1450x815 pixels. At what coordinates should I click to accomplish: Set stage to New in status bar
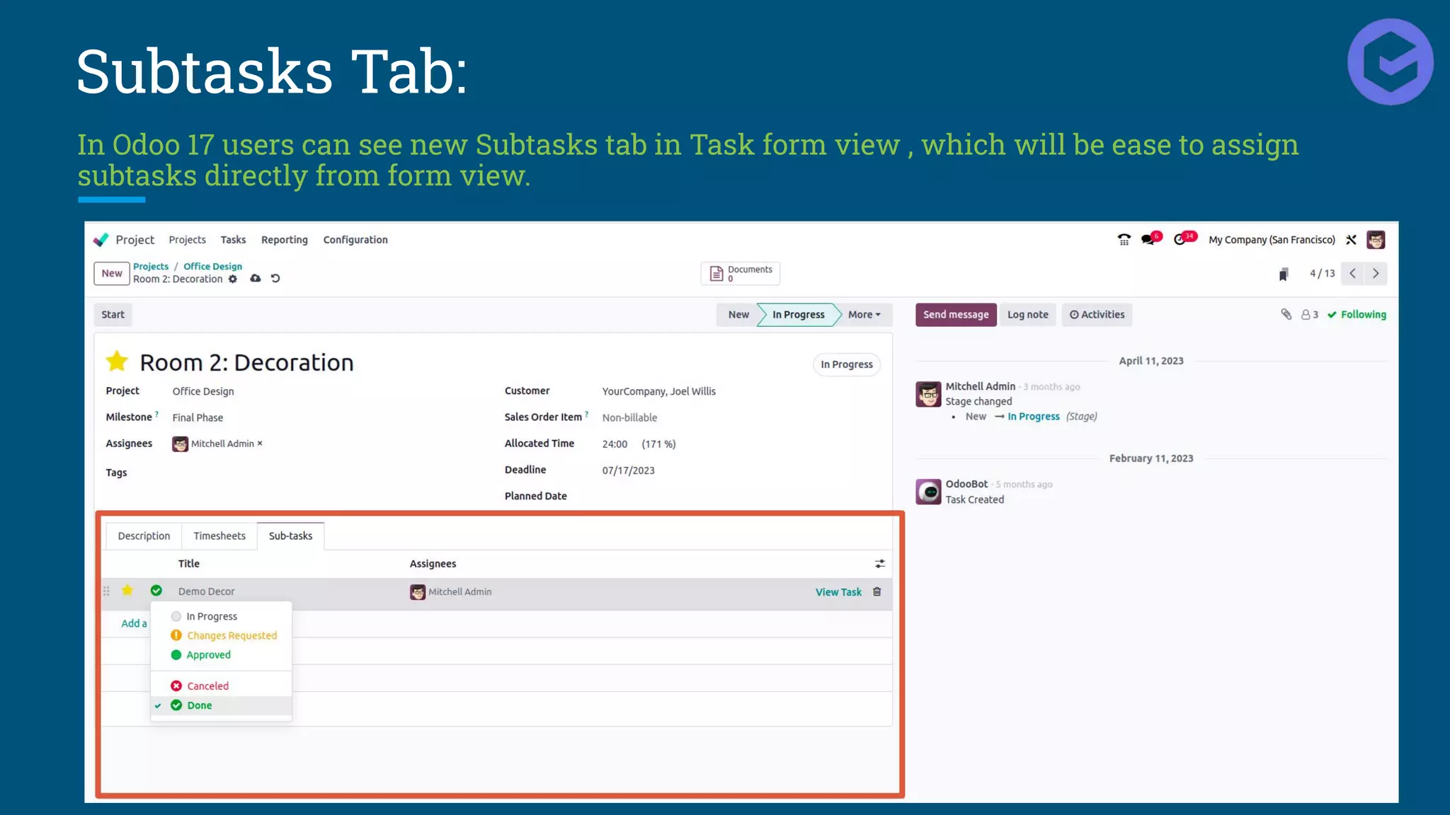point(738,315)
